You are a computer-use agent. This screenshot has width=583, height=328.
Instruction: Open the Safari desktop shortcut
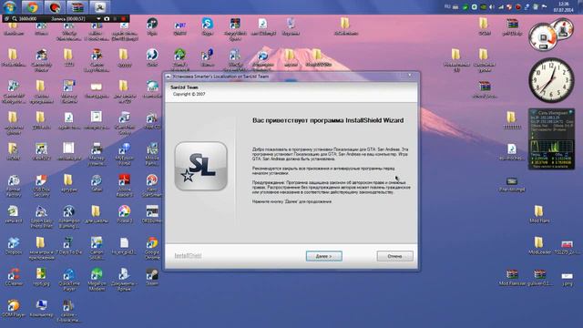click(97, 183)
